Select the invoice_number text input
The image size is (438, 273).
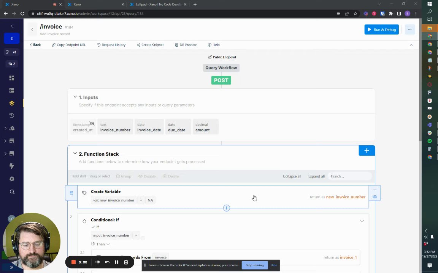pyautogui.click(x=115, y=127)
